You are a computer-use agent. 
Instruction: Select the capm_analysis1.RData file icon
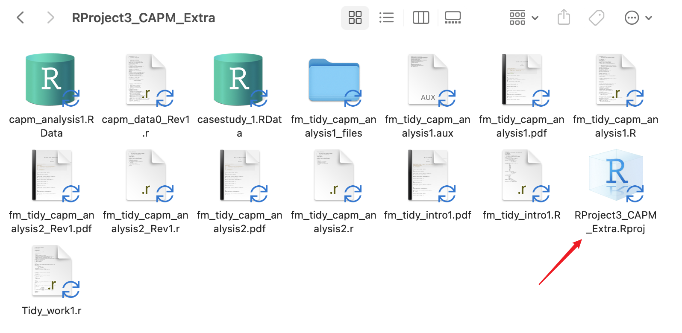tap(50, 79)
